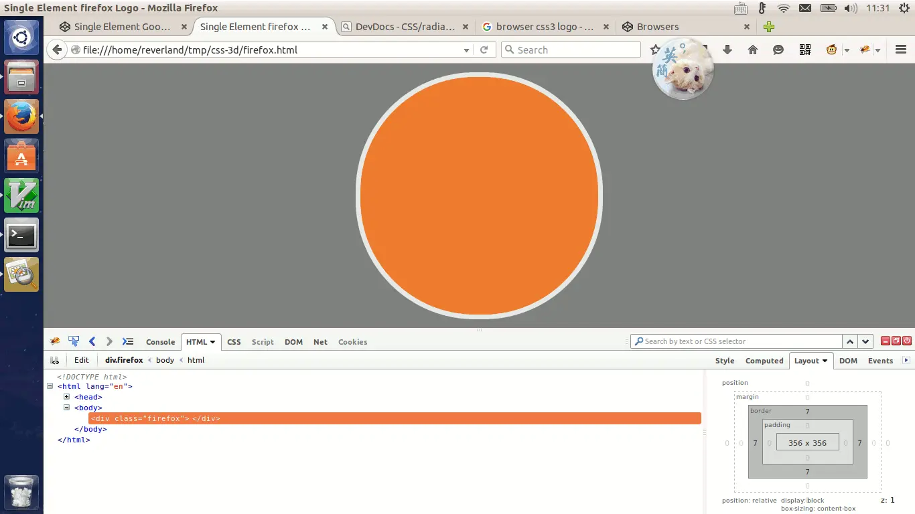This screenshot has width=915, height=514.
Task: Expand the head node in HTML tree
Action: (x=67, y=397)
